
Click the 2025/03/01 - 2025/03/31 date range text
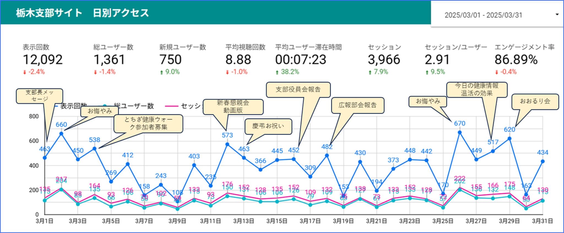click(x=483, y=15)
